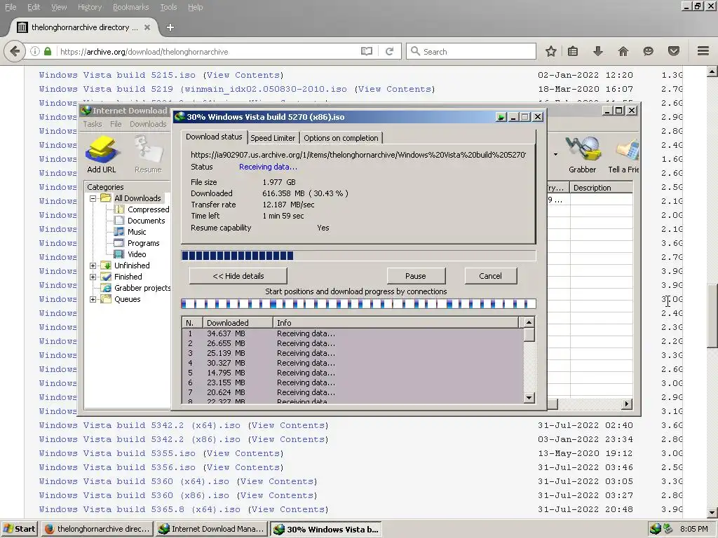Screen dimensions: 718x538
Task: Open Windows Vista build 5365.8 (x64).iso link
Action: coord(140,510)
